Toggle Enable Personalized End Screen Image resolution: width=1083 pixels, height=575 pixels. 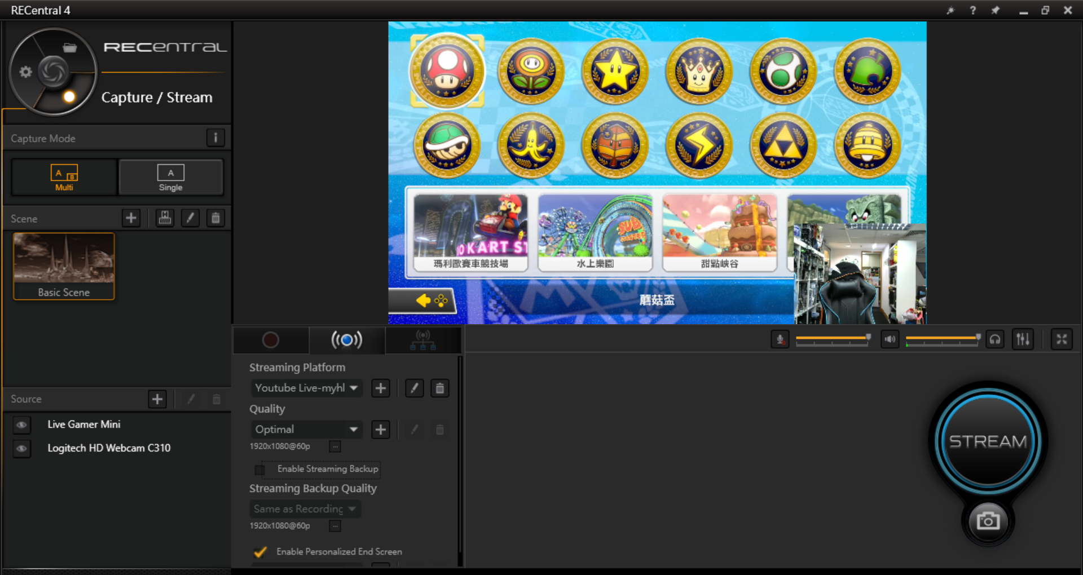point(260,552)
